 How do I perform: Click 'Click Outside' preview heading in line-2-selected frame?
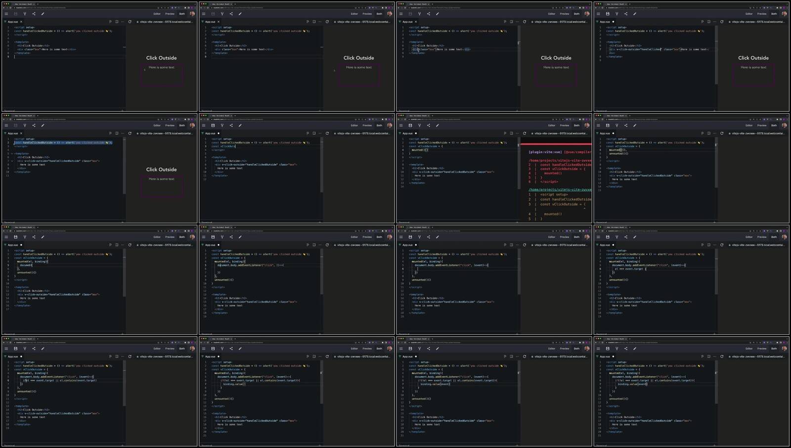pyautogui.click(x=161, y=170)
